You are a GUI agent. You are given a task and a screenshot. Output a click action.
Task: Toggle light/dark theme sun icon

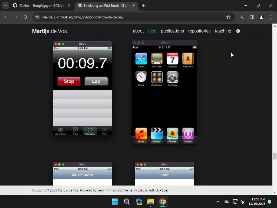(x=238, y=31)
